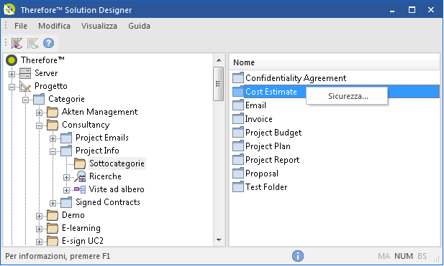
Task: Click the Consultancy folder icon
Action: tap(53, 125)
